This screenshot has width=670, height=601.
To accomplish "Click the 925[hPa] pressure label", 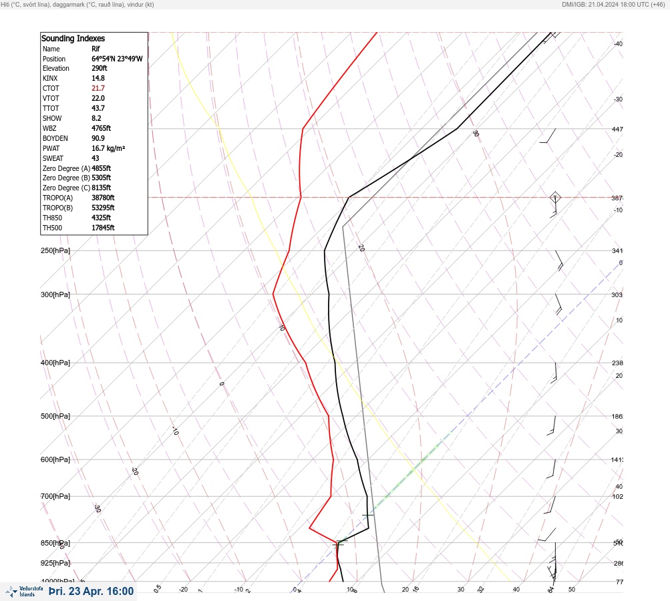I will (55, 563).
